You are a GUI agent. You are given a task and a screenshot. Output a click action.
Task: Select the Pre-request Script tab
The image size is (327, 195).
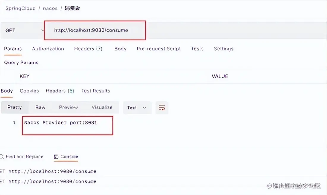coord(158,49)
